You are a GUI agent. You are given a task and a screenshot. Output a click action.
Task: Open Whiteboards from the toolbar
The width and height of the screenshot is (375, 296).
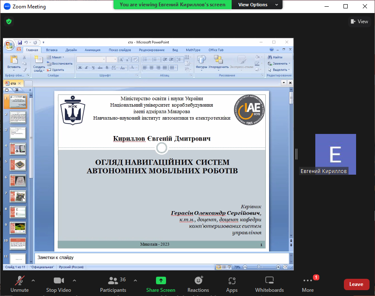coord(269,280)
